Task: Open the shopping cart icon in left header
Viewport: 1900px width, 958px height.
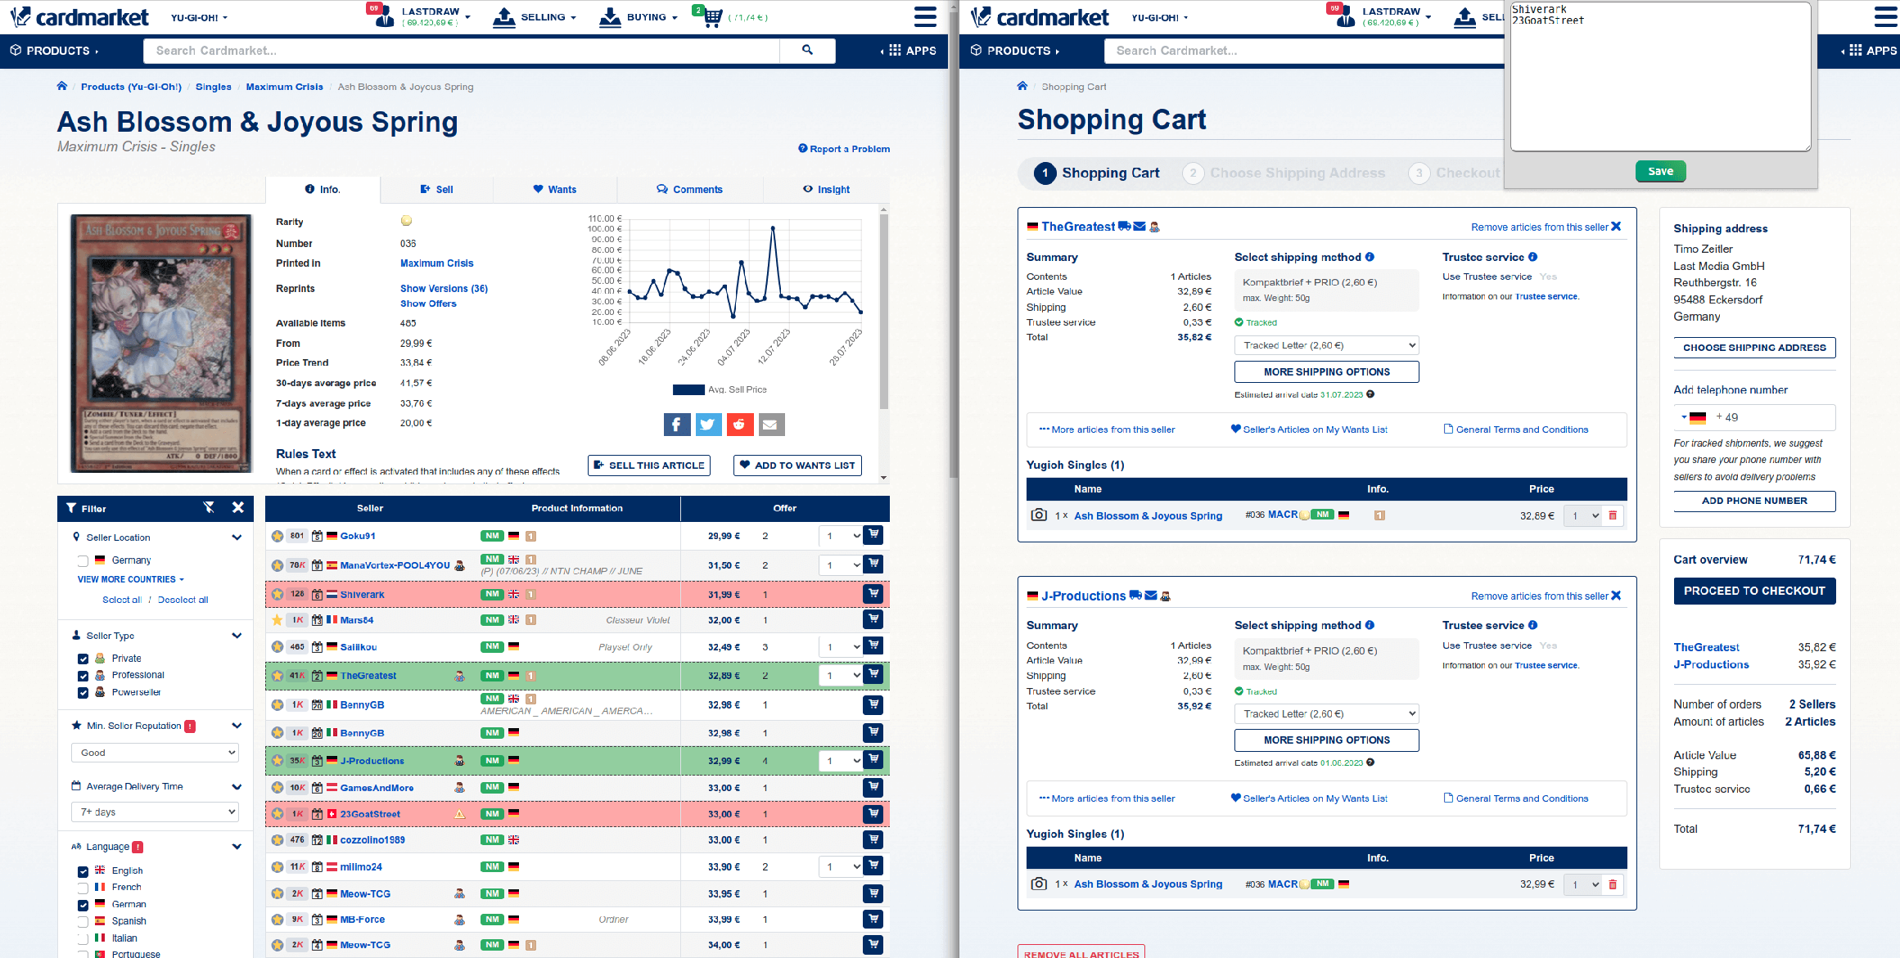Action: coord(714,16)
